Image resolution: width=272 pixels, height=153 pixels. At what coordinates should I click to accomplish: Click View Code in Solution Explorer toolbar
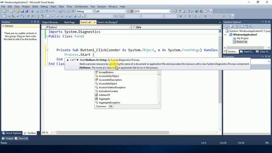(x=242, y=27)
